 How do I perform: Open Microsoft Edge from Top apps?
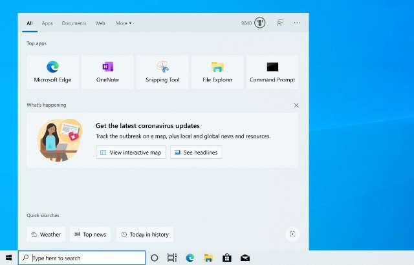coord(52,72)
